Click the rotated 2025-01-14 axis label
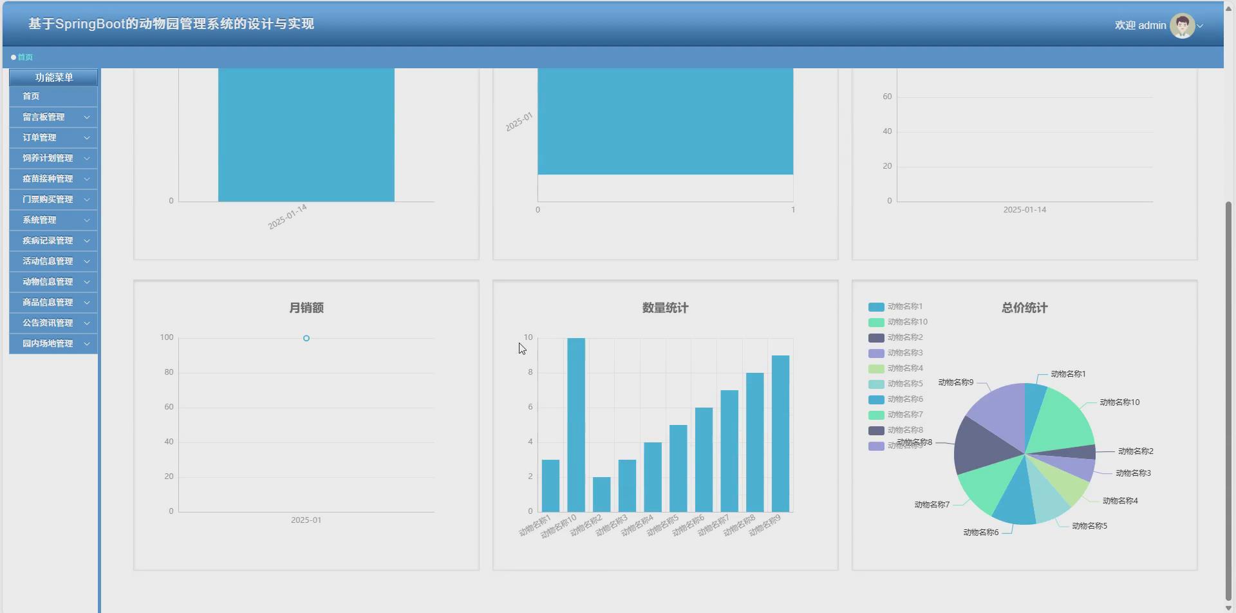1236x613 pixels. (288, 217)
